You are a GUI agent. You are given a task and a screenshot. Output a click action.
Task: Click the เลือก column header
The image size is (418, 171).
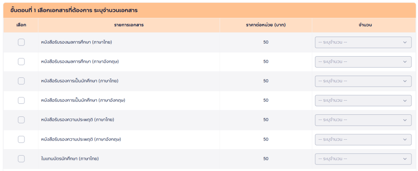coord(21,25)
